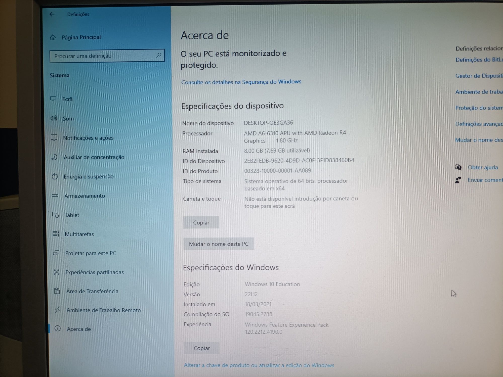
Task: Click the Notificações e ações icon
Action: point(54,137)
